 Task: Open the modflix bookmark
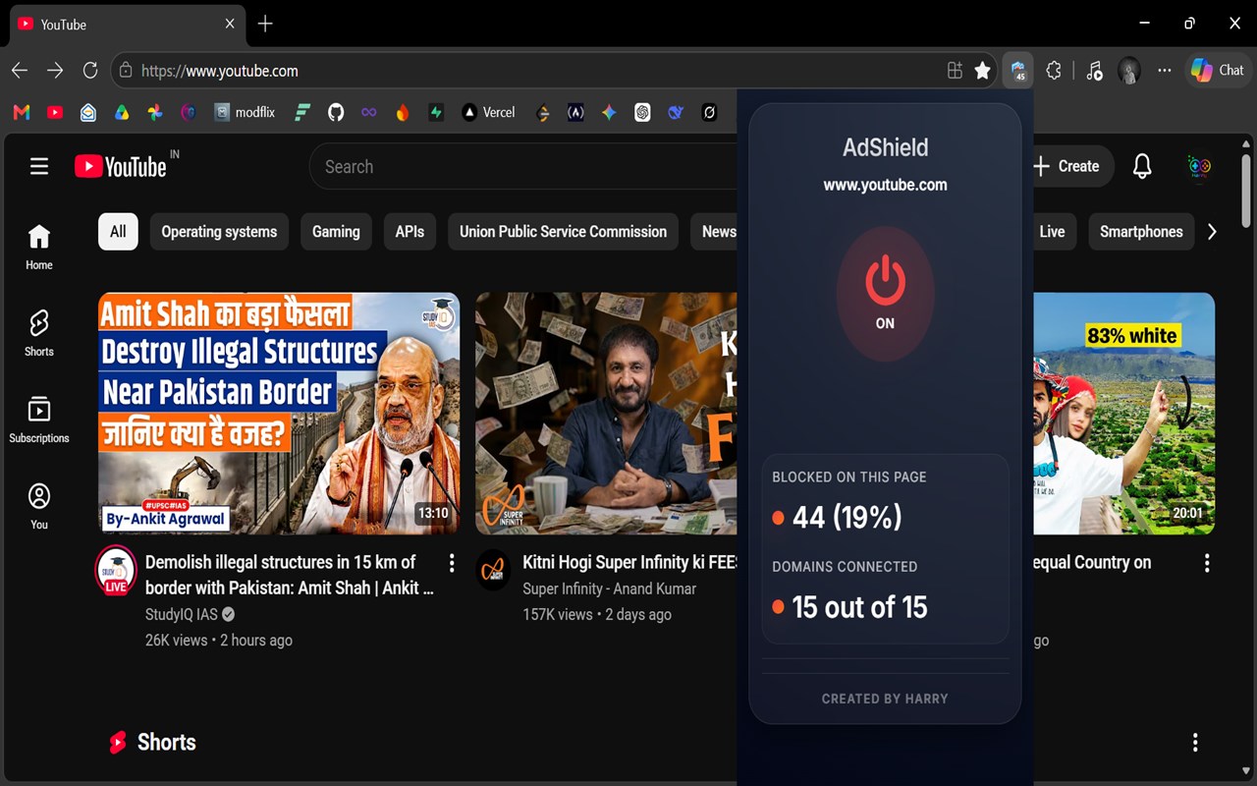point(245,113)
